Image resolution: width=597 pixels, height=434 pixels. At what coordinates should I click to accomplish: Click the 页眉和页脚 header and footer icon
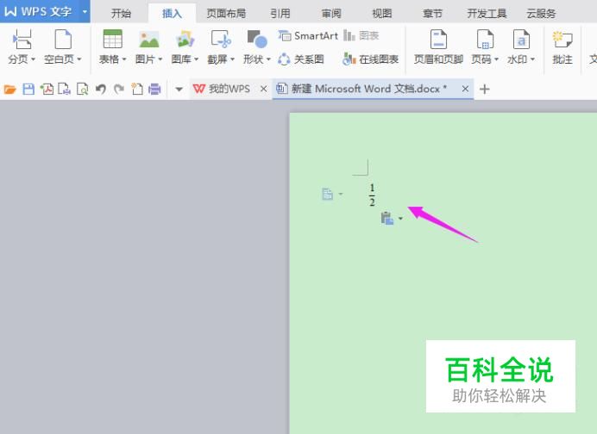point(438,40)
